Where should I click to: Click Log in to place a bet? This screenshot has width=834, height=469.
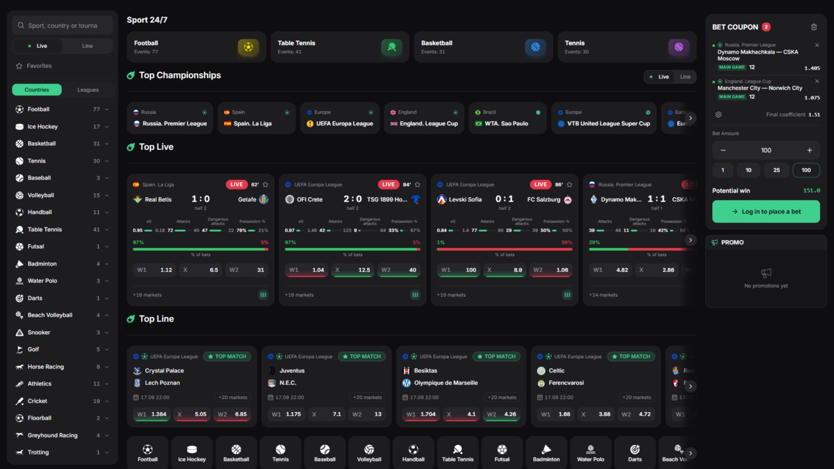click(766, 212)
